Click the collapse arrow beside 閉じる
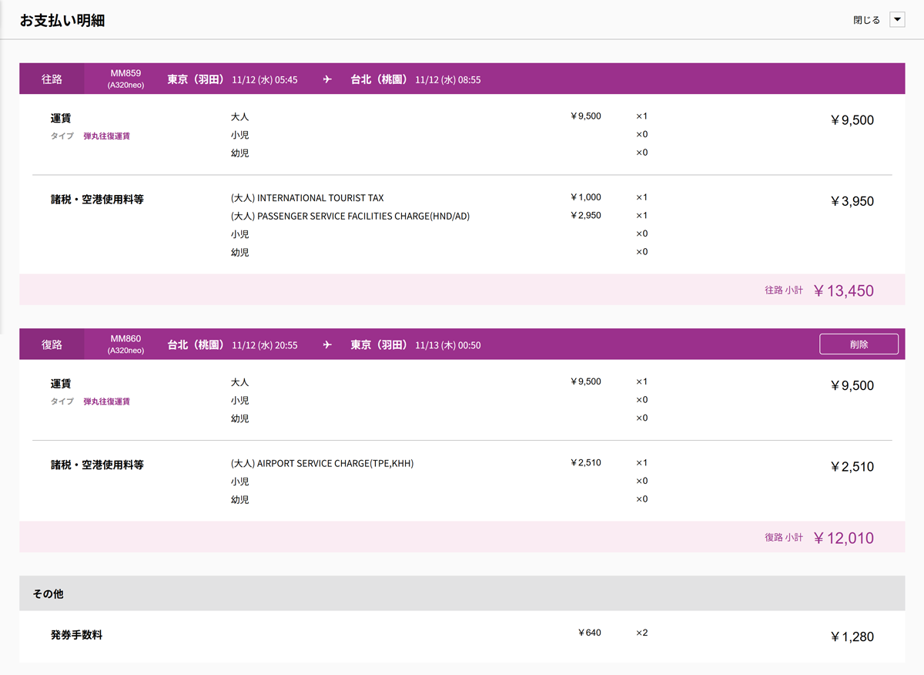 point(897,20)
